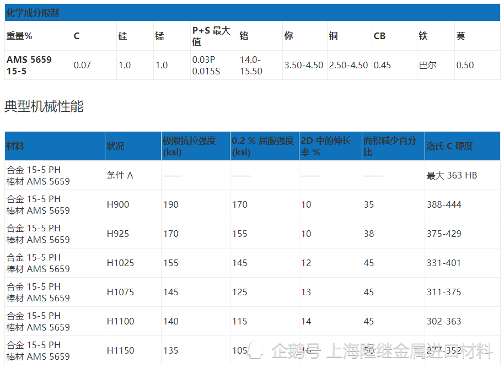Select the CB column header
The height and width of the screenshot is (368, 504).
[379, 36]
